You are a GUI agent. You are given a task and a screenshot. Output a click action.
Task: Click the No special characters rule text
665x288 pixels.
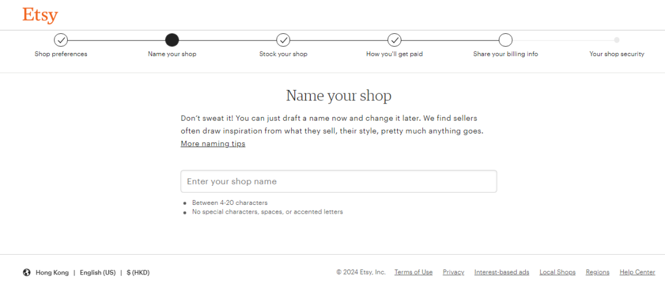(x=267, y=212)
